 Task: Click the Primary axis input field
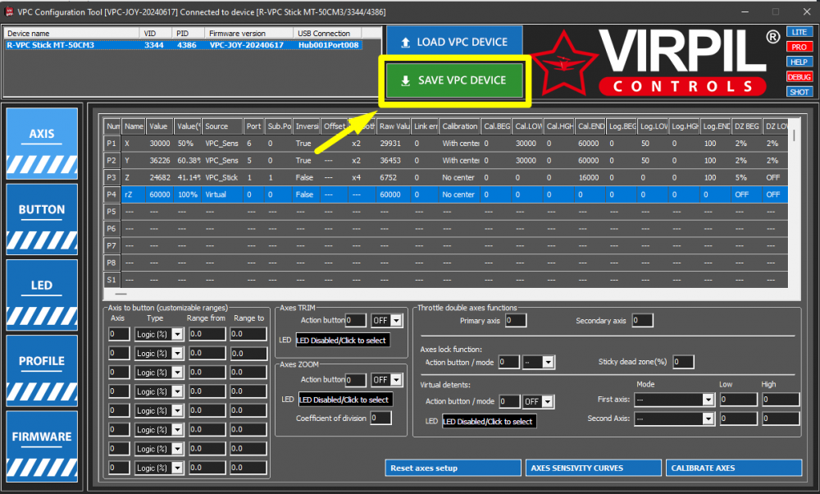pyautogui.click(x=516, y=320)
